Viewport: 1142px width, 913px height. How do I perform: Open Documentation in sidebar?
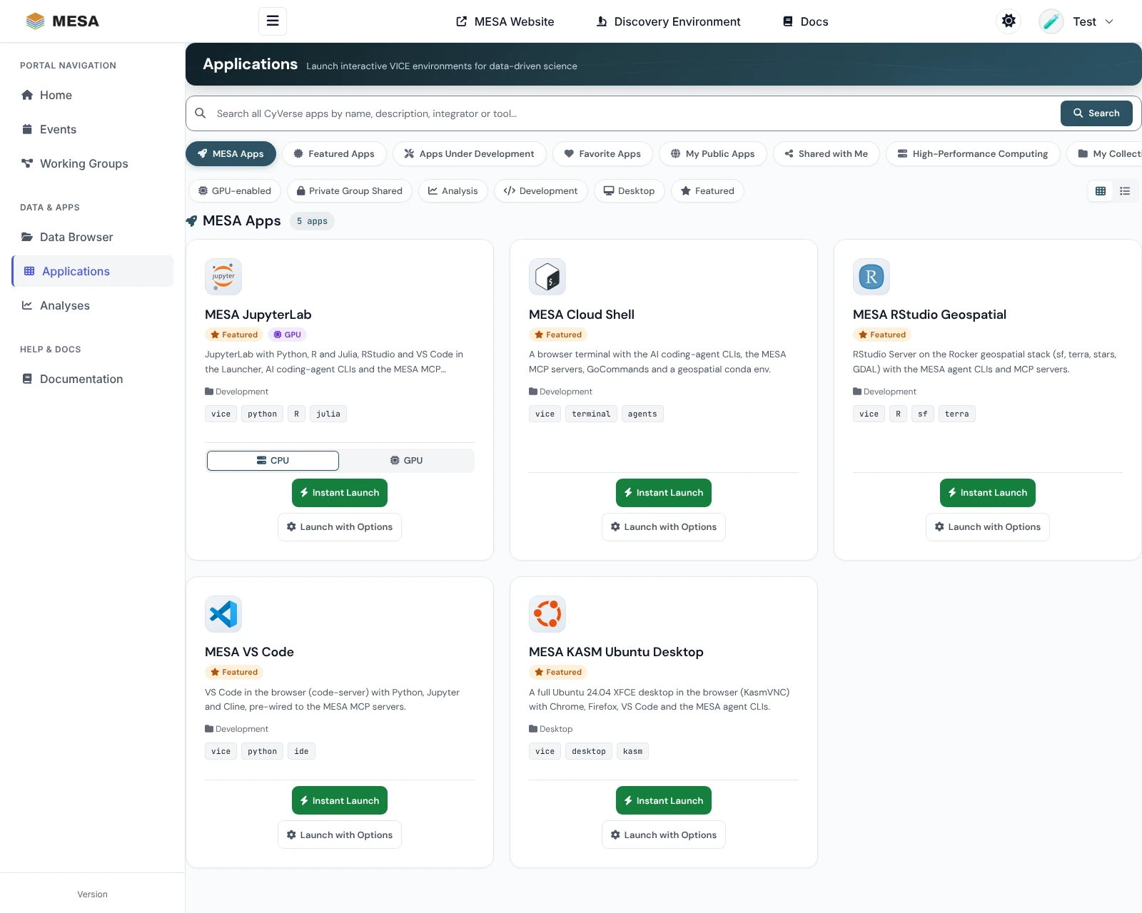pos(93,379)
